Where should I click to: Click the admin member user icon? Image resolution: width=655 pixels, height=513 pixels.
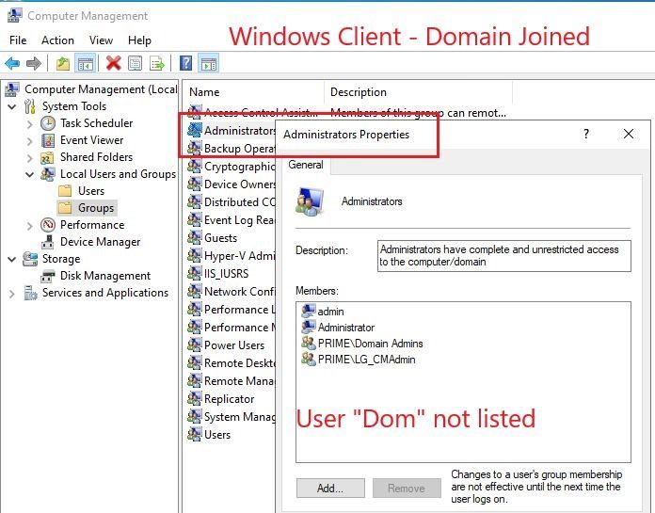[x=309, y=311]
